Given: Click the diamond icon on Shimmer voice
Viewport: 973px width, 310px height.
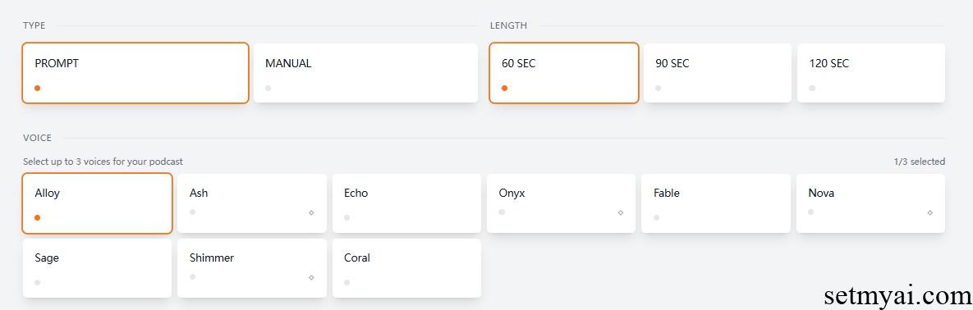Looking at the screenshot, I should [311, 278].
